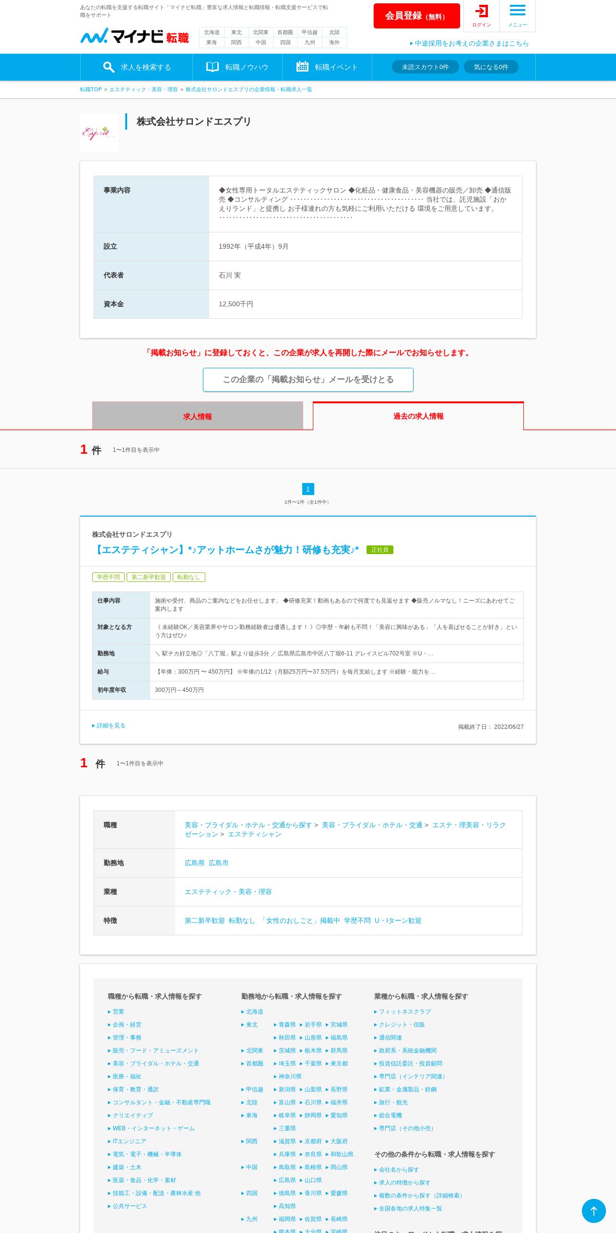Open 求人を検索する menu

137,67
